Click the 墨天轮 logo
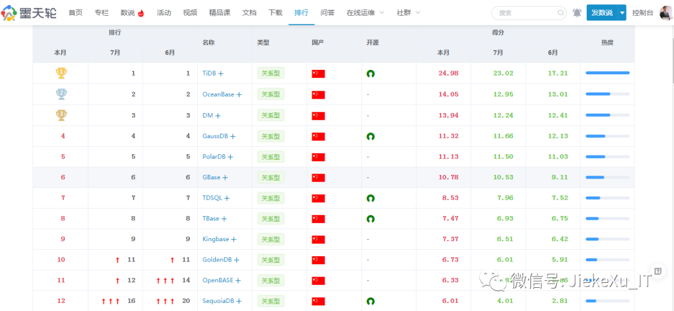Viewport: 674px width, 311px height. [29, 13]
